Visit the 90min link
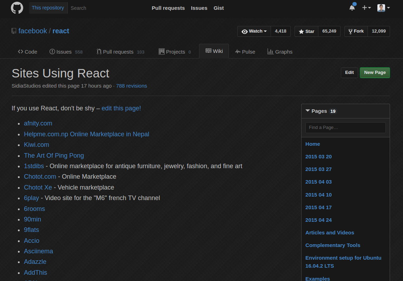This screenshot has width=403, height=281. (32, 219)
